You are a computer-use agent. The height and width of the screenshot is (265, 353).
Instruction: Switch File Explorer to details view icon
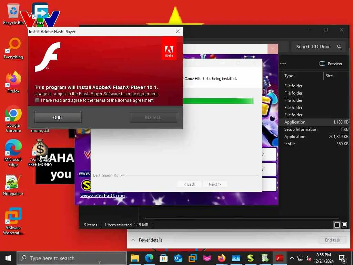[337, 225]
